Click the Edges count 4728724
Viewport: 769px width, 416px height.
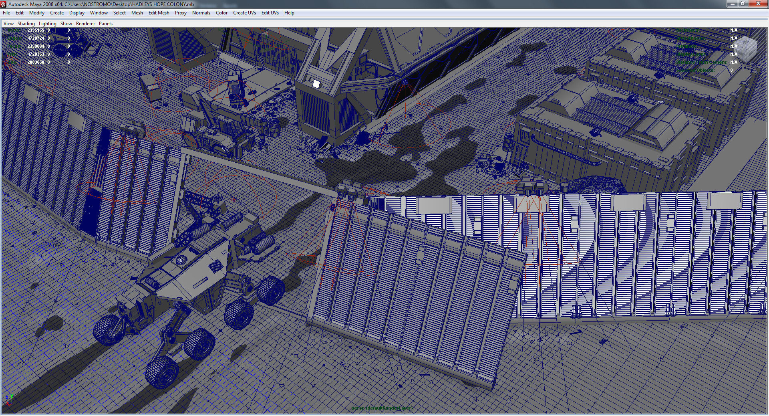[36, 38]
